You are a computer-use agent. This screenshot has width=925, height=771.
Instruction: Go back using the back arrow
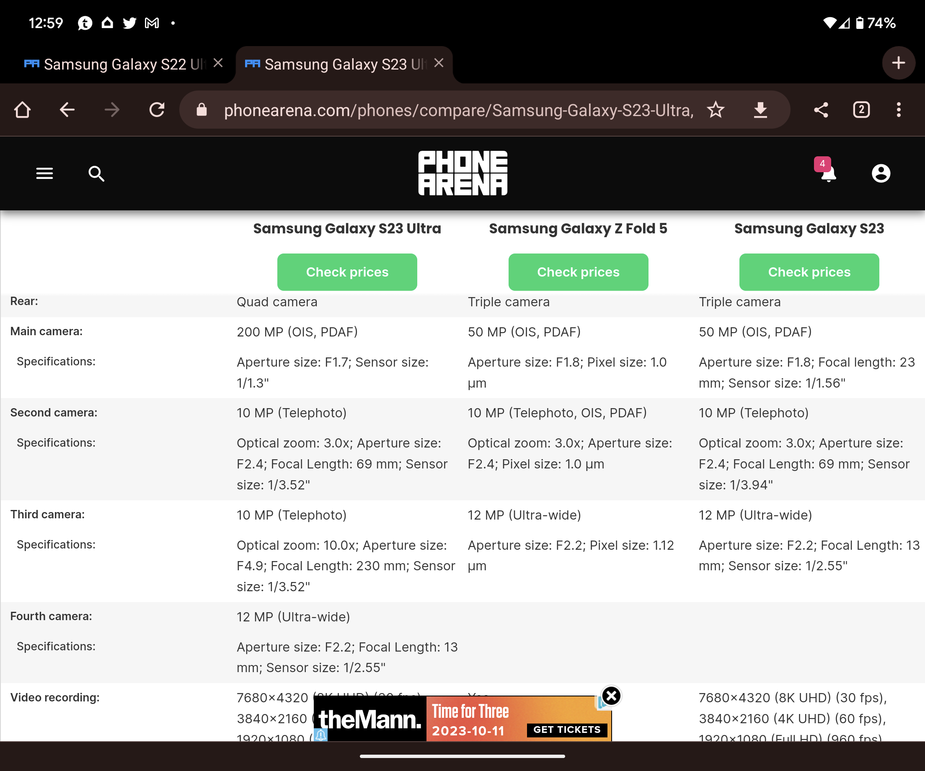click(67, 110)
